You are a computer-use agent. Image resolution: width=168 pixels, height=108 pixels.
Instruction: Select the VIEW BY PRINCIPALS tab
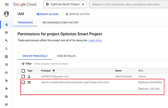point(35,56)
